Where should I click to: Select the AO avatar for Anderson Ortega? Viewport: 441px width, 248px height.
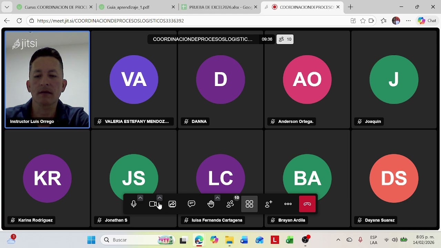tap(307, 80)
